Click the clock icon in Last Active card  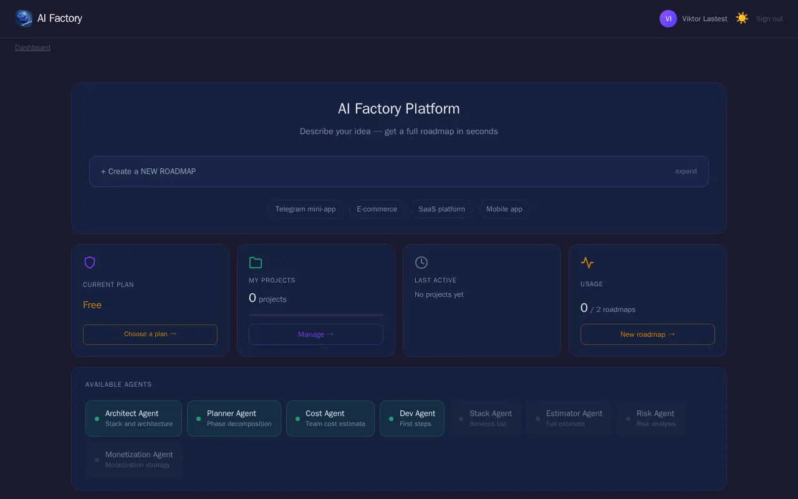[421, 263]
